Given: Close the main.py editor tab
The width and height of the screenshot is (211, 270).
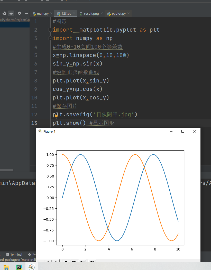Looking at the screenshot, I should [x=51, y=13].
